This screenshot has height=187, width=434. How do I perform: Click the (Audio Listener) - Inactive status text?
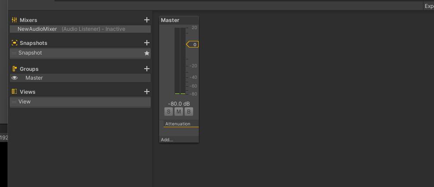click(x=93, y=29)
